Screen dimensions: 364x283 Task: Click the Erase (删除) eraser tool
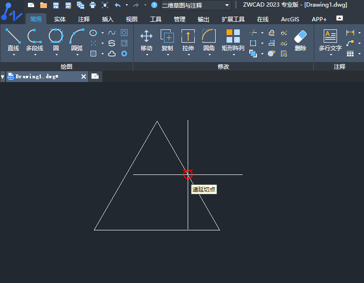coord(300,39)
